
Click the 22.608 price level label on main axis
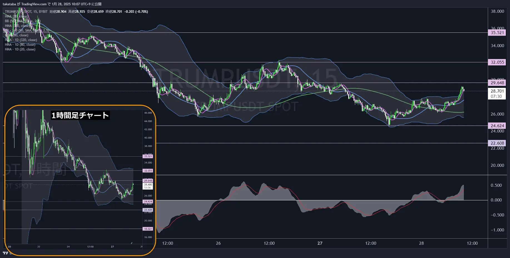pos(497,143)
